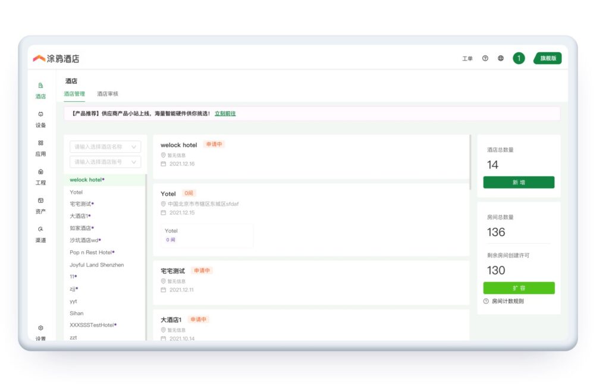Open 工单 work orders in header

(467, 58)
